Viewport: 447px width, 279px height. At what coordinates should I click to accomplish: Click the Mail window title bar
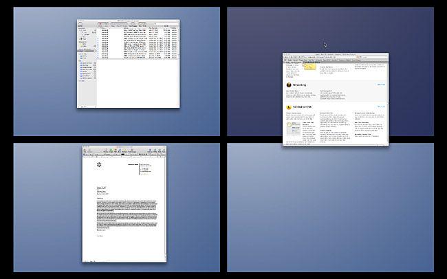click(x=129, y=21)
